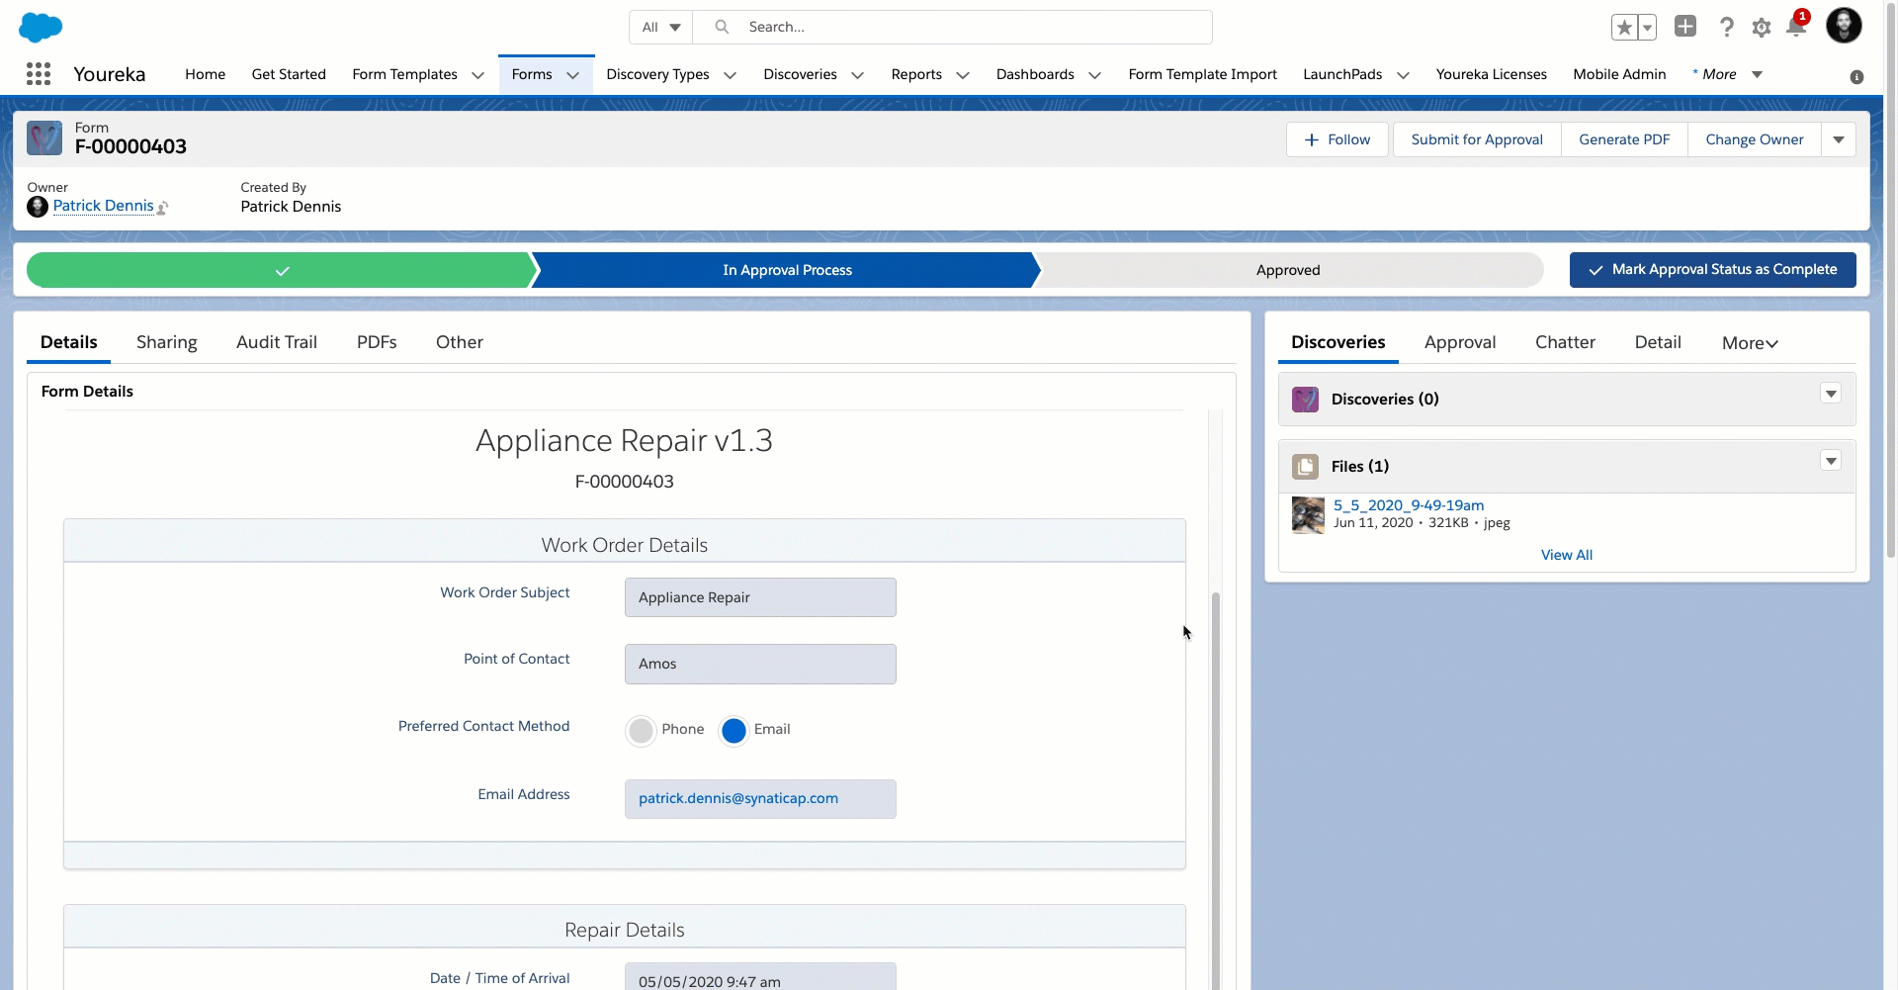Image resolution: width=1898 pixels, height=990 pixels.
Task: Open the More tabs dropdown in right panel
Action: pyautogui.click(x=1750, y=343)
